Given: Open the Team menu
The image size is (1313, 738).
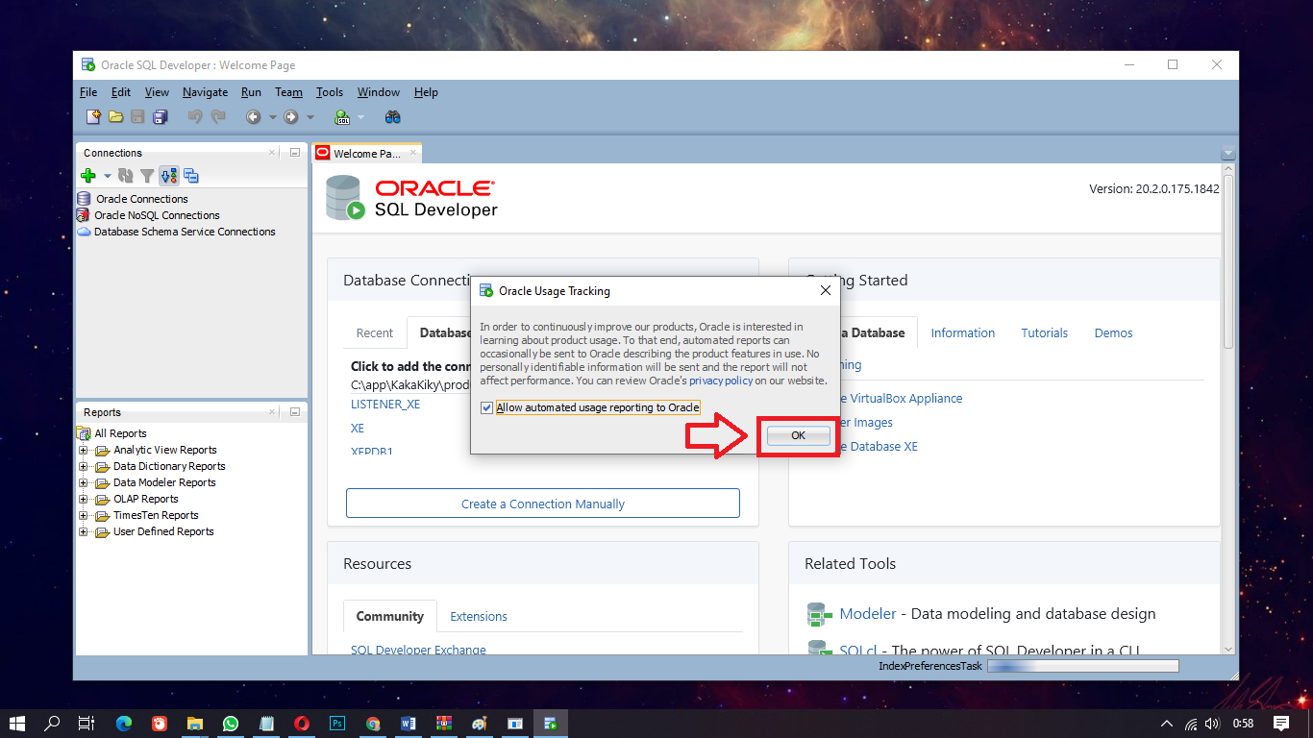Looking at the screenshot, I should [x=288, y=92].
